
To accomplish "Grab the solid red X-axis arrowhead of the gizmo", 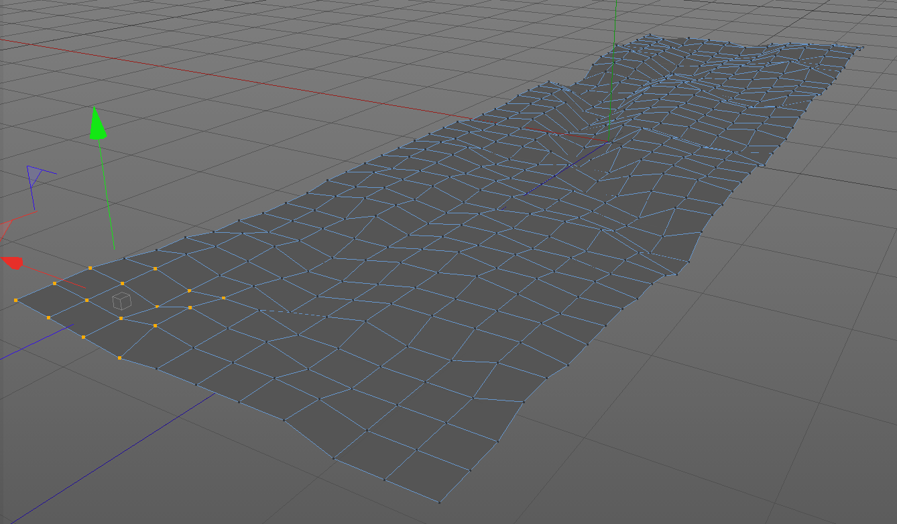I will coord(13,262).
